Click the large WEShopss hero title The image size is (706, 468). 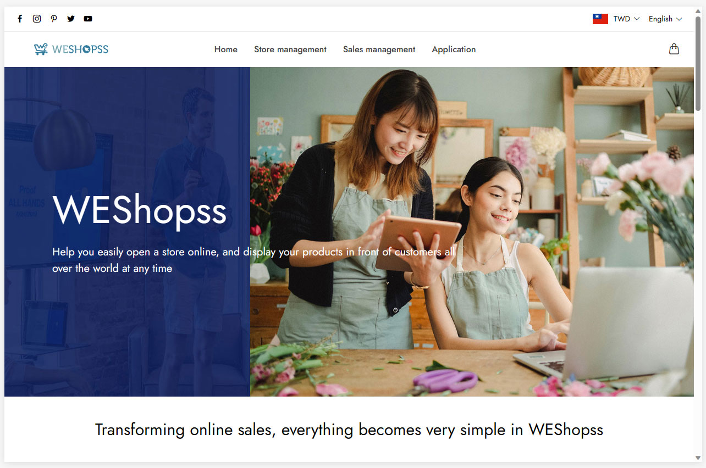coord(140,210)
